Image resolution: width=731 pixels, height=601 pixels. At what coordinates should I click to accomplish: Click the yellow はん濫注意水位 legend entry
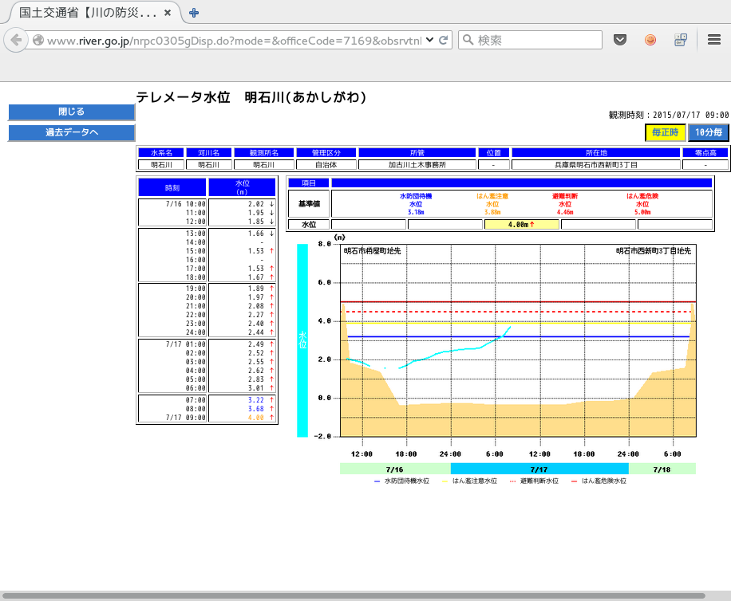[x=469, y=481]
